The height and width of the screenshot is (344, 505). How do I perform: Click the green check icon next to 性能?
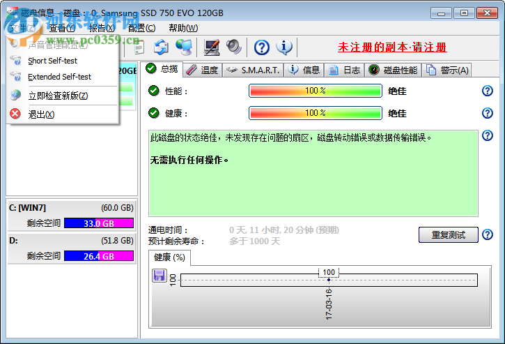(x=154, y=91)
